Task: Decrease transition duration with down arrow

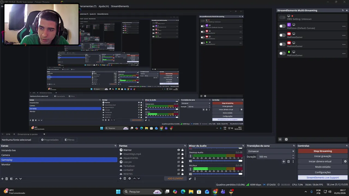Action: [293, 158]
